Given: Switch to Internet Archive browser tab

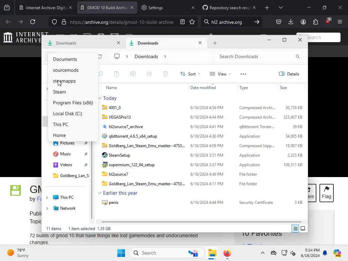Looking at the screenshot, I should 46,8.
